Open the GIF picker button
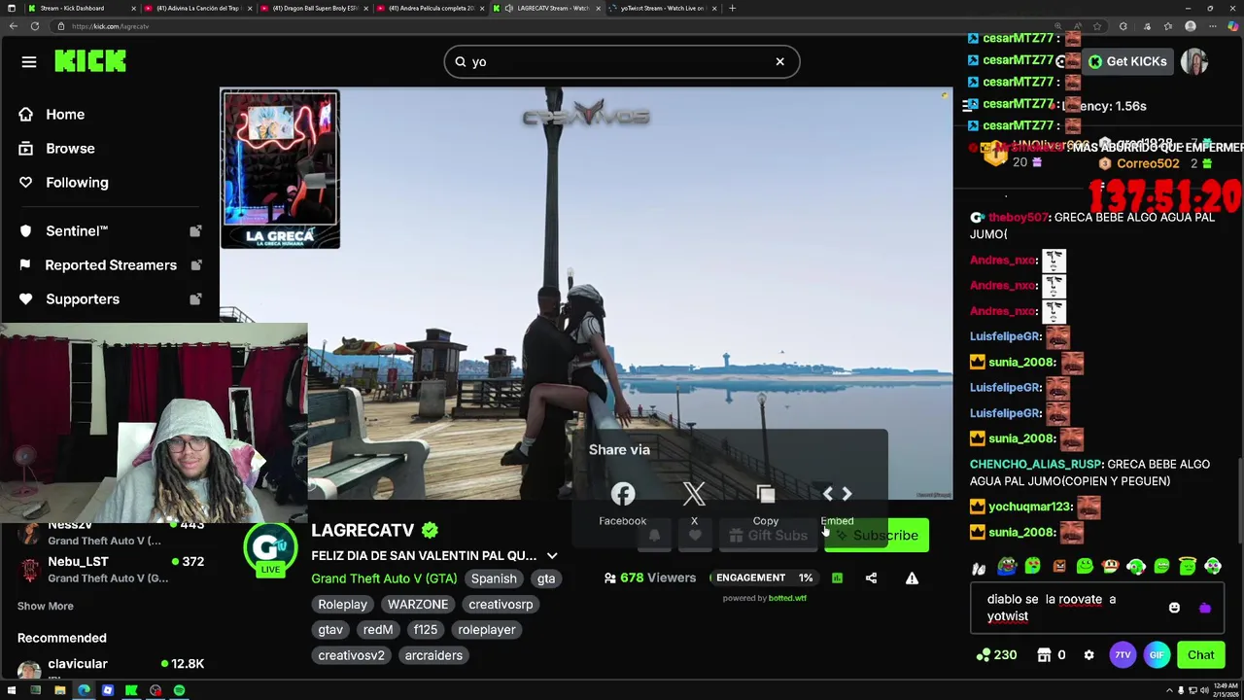The image size is (1244, 700). (x=1157, y=655)
